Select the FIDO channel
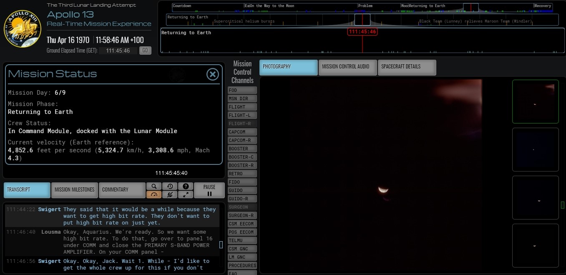Viewport: 566px width, 275px height. [242, 182]
